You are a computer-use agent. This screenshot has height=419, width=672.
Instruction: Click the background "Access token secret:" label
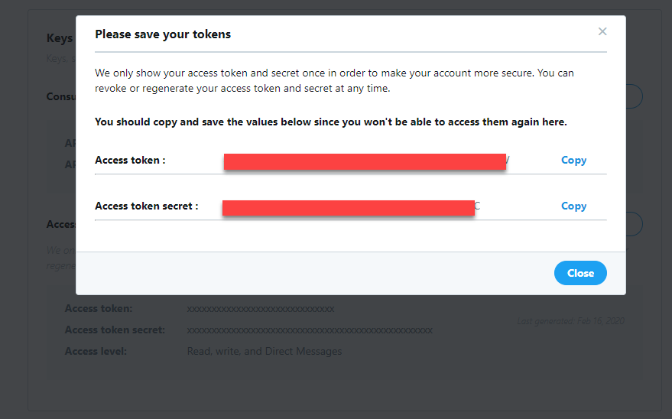pyautogui.click(x=115, y=330)
